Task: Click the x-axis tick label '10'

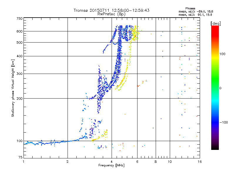Action: click(170, 162)
